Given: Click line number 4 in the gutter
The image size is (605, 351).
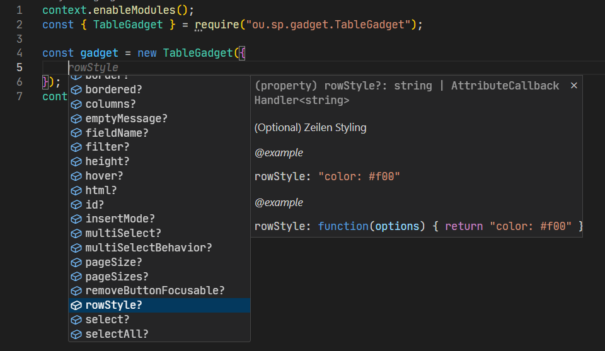Looking at the screenshot, I should [x=20, y=53].
